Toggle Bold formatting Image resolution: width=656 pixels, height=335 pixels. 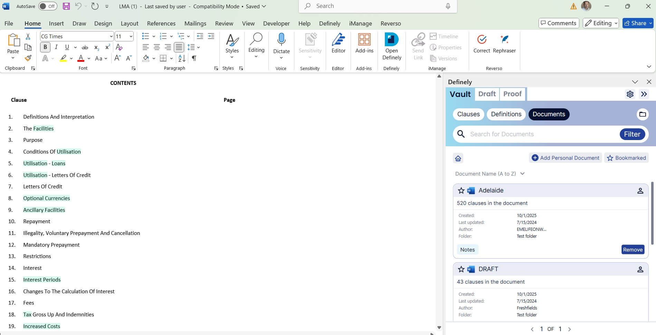(x=45, y=47)
